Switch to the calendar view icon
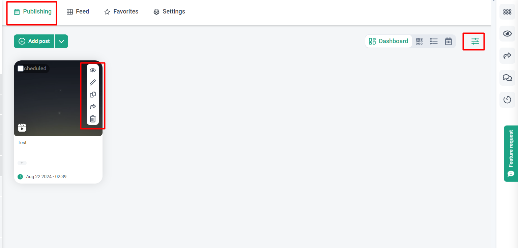The height and width of the screenshot is (248, 518). 448,41
